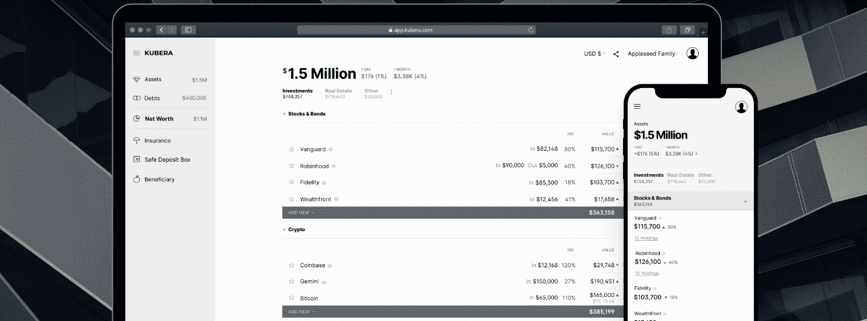Image resolution: width=867 pixels, height=321 pixels.
Task: Open the hamburger menu beside KUBERA
Action: [137, 53]
